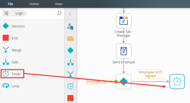Viewport: 190px width, 103px height.
Task: Collapse the toolbox with the left chevron
Action: click(70, 14)
